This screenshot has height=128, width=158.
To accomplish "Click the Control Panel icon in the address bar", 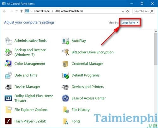I will (27, 11).
